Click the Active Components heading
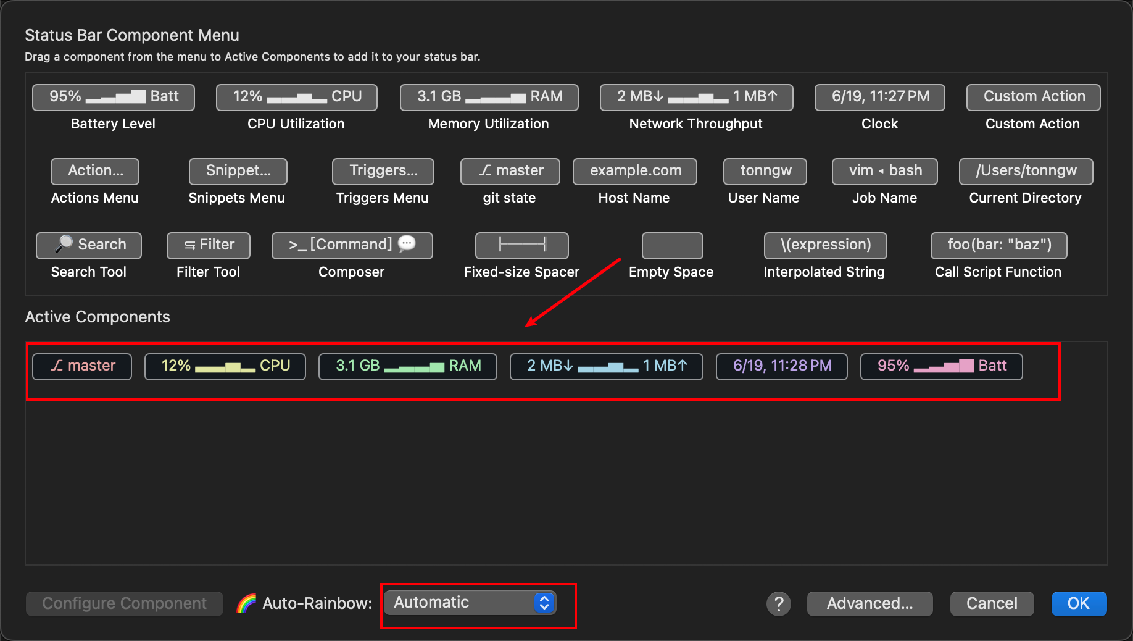1133x641 pixels. 98,317
